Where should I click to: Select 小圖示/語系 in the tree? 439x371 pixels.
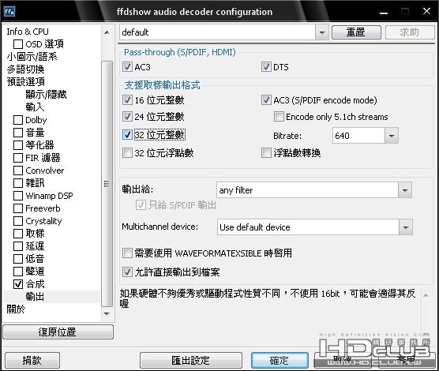click(32, 57)
